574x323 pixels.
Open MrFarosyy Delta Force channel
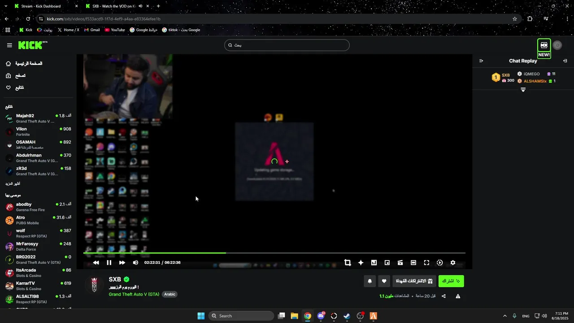[39, 246]
